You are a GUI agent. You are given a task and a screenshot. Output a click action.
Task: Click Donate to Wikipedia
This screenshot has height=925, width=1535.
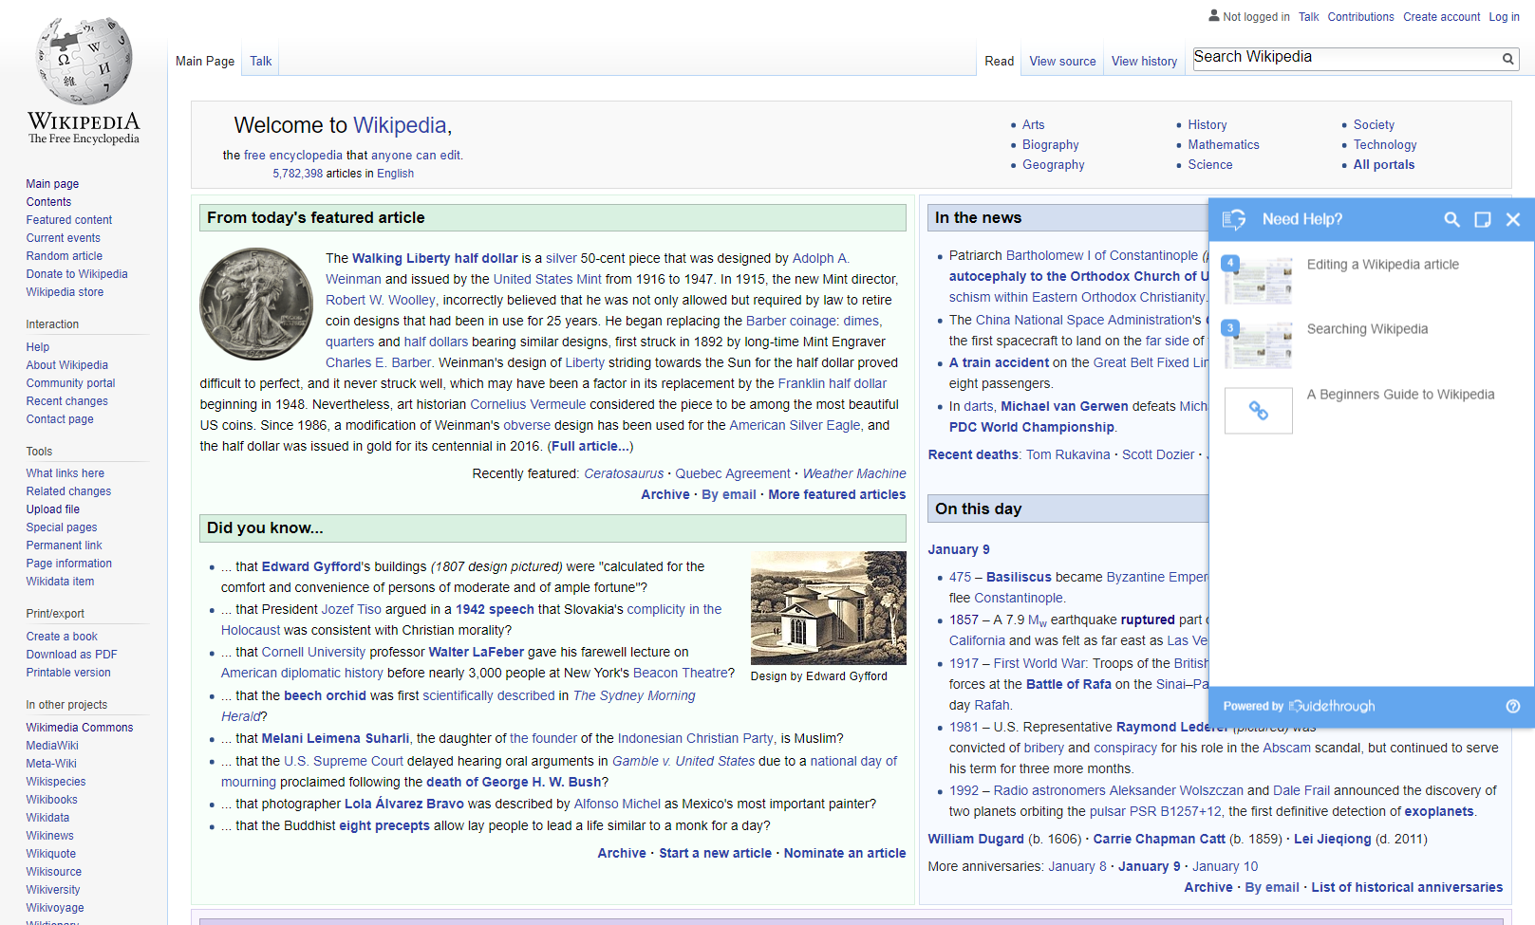pos(77,274)
